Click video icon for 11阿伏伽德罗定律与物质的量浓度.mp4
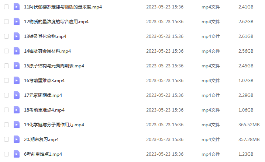Screen dimensions: 265x162 pos(17,7)
